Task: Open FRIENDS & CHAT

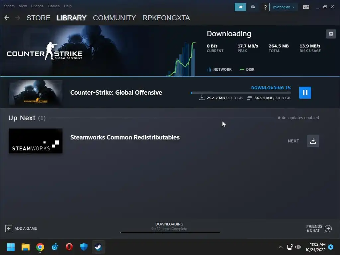Action: click(x=319, y=228)
